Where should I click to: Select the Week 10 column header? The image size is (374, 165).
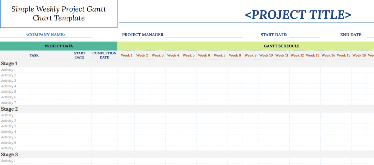pos(266,55)
